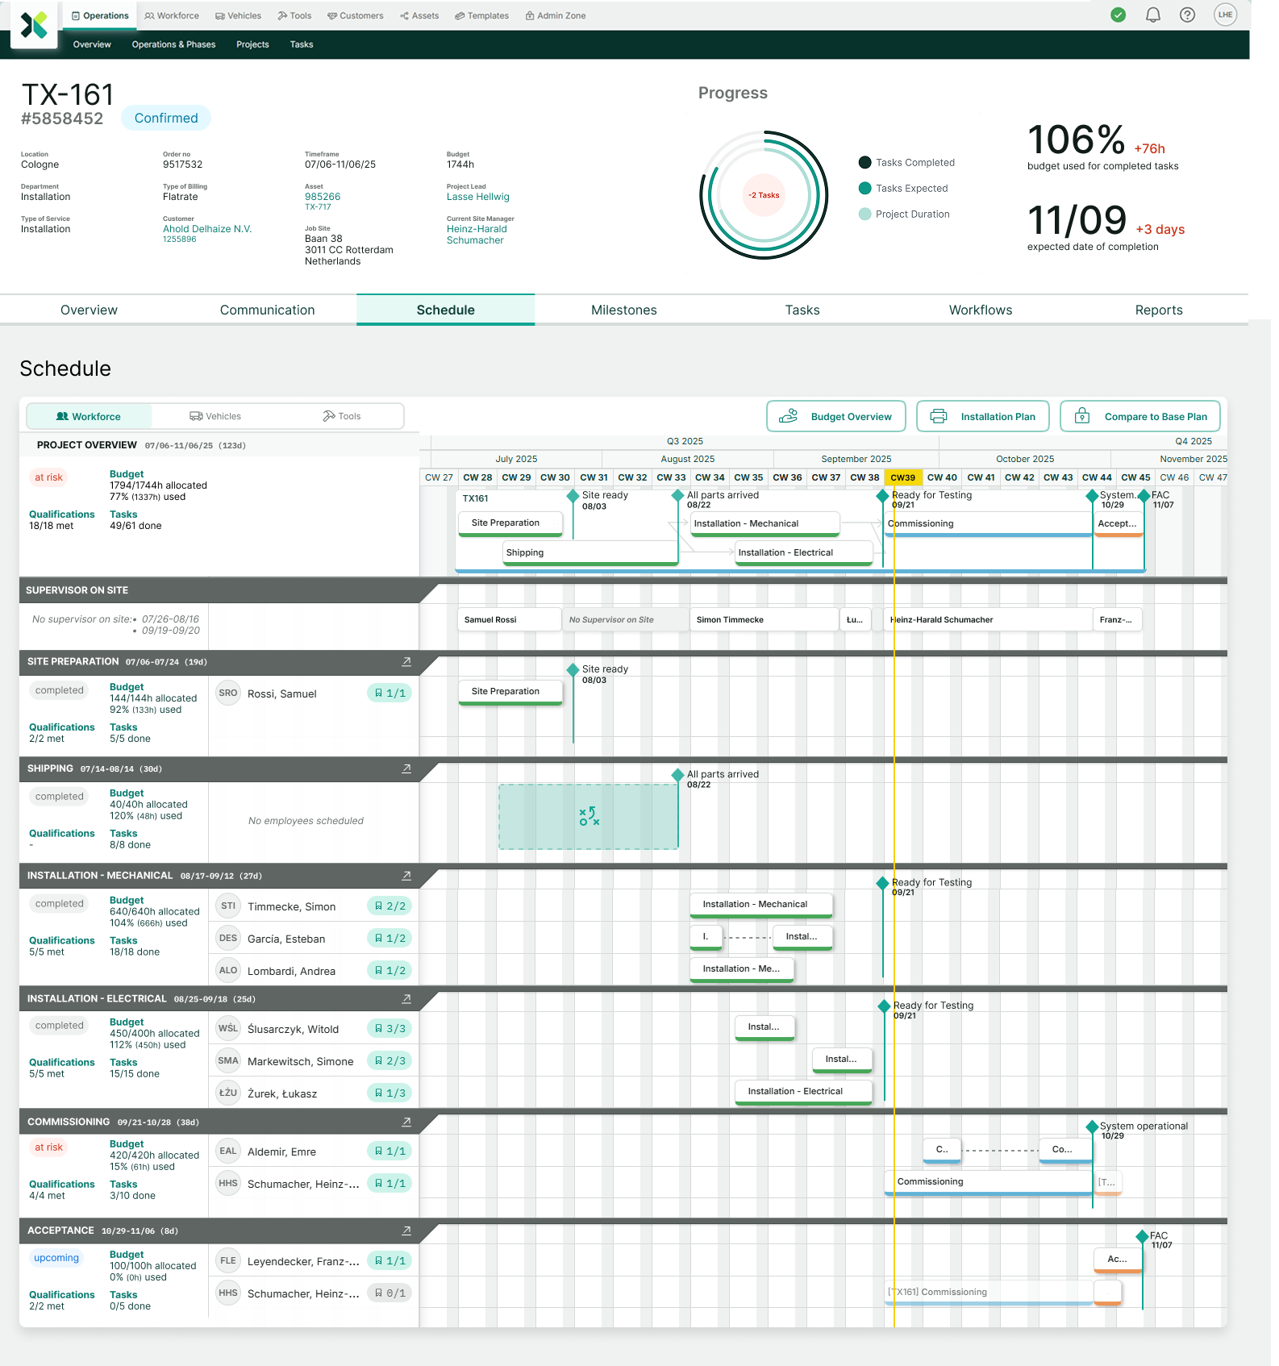Click the green status checkmark icon
The image size is (1279, 1366).
(1119, 15)
